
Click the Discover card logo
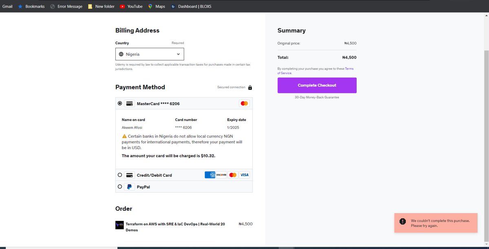point(221,175)
